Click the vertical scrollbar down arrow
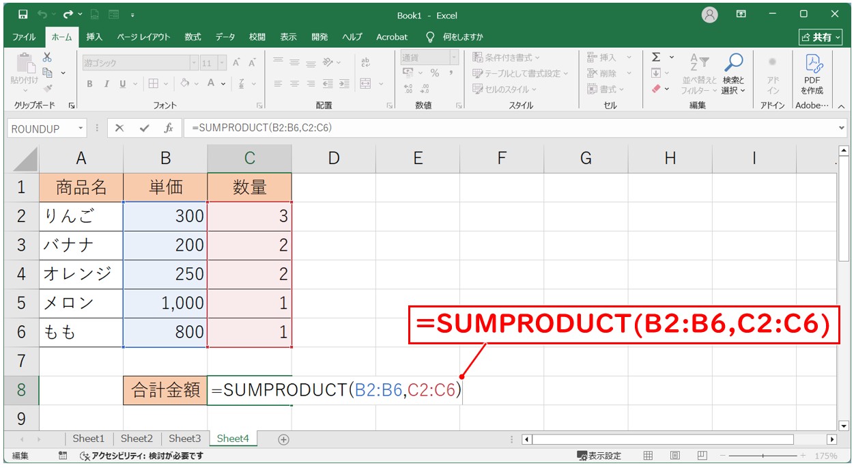Viewport: 854px width, 468px height. point(844,424)
